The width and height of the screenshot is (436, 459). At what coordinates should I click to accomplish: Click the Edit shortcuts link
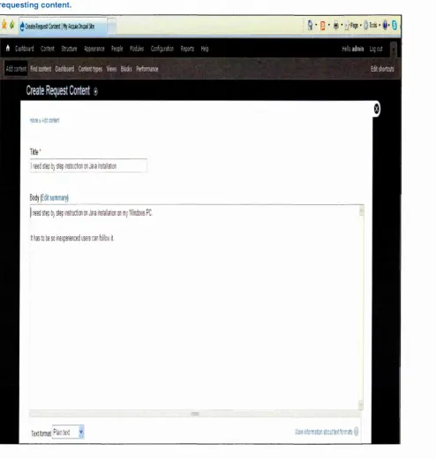[382, 69]
